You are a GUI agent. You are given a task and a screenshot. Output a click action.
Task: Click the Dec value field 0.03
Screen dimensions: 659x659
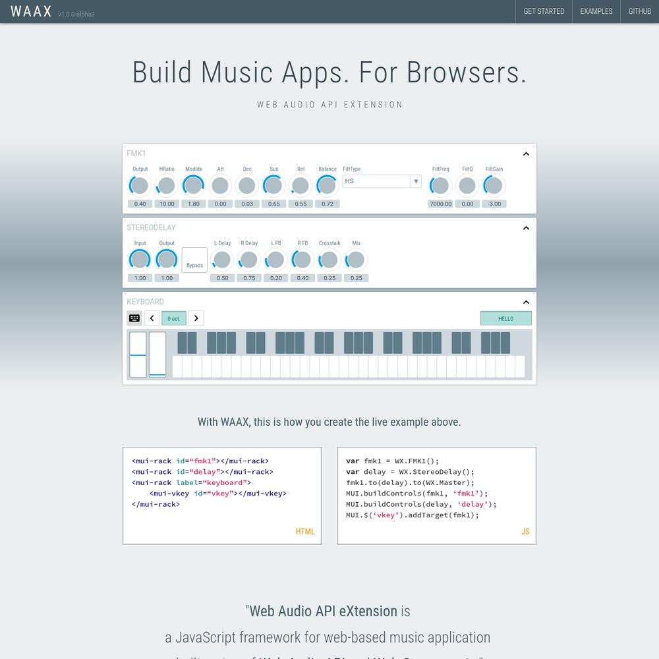(247, 204)
